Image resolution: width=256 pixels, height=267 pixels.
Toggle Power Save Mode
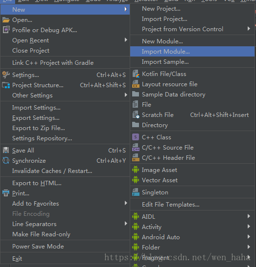[65, 246]
